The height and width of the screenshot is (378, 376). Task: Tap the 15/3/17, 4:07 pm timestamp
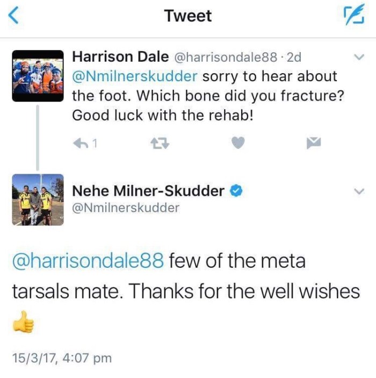(61, 358)
